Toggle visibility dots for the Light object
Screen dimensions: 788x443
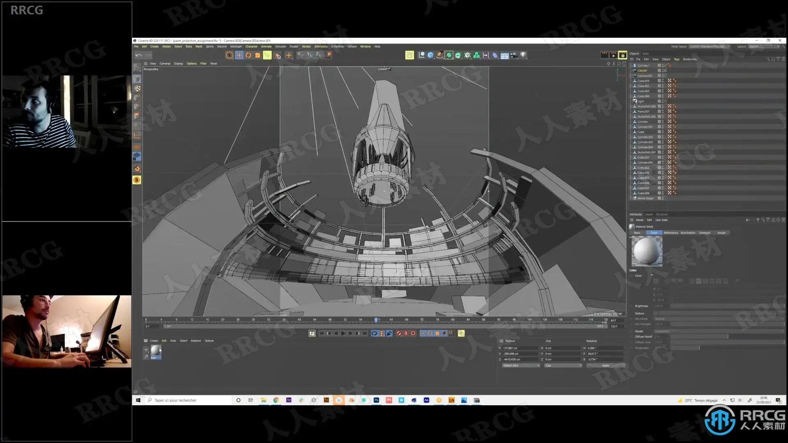tap(663, 101)
